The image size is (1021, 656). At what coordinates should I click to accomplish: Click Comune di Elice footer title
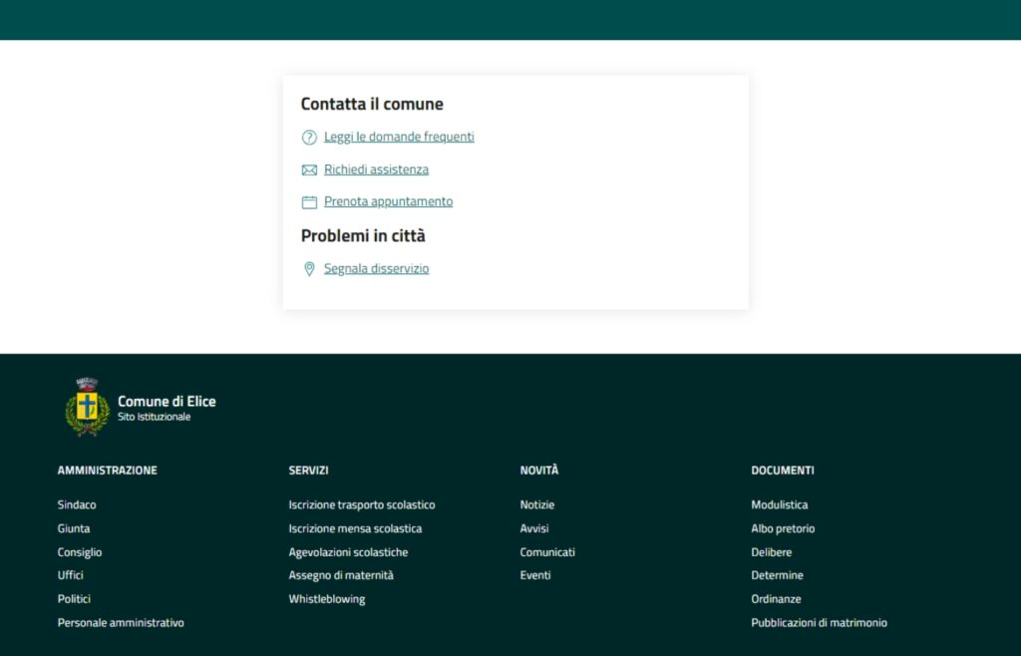[167, 401]
